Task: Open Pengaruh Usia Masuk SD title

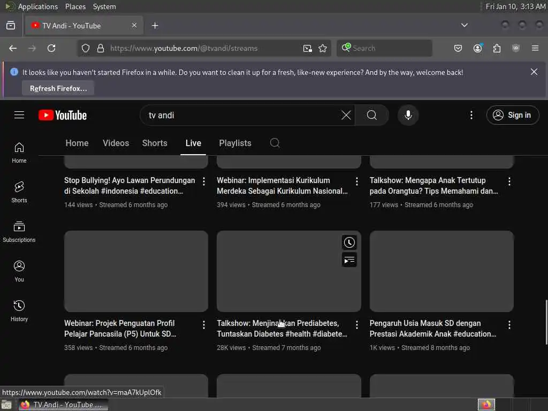Action: (432, 329)
